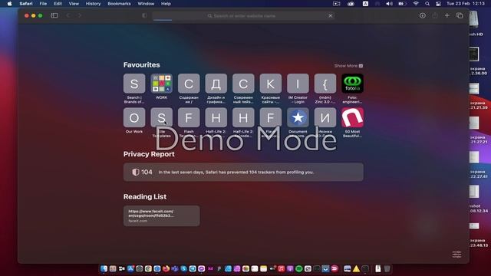Click Show More in Favourites

(348, 66)
